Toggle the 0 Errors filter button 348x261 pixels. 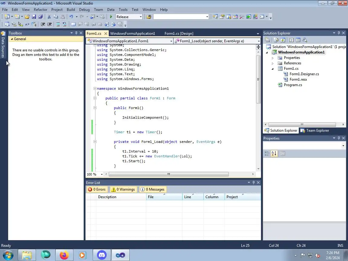(x=97, y=189)
